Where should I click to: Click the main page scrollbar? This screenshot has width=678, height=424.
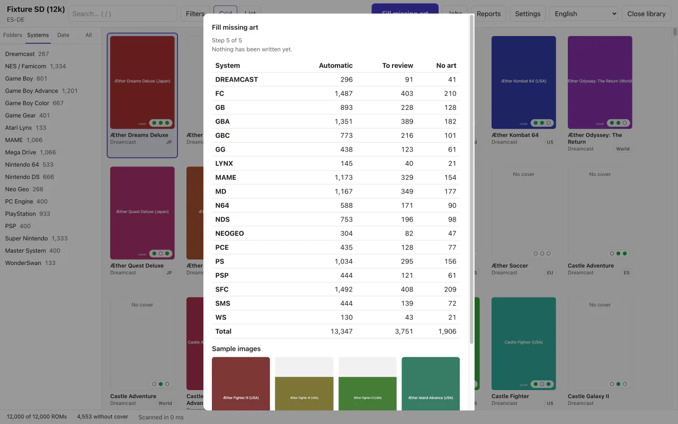[x=675, y=32]
